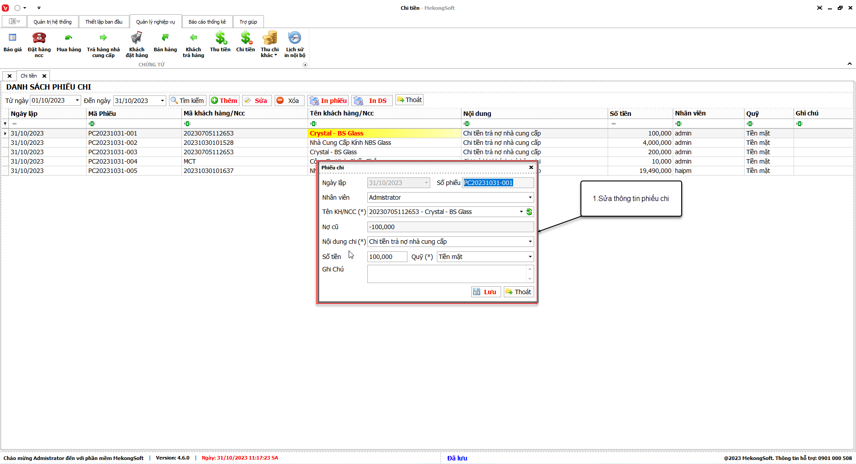Open the Đến ngày date dropdown
This screenshot has width=856, height=464.
pyautogui.click(x=162, y=101)
